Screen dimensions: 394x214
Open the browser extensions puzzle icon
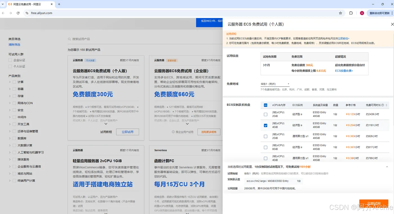pos(351,13)
